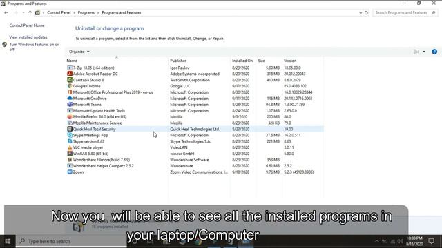Open help via the blue question mark

pos(434,52)
